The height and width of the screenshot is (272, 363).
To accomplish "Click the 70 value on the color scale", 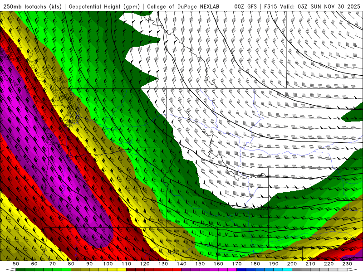I will (53, 264).
